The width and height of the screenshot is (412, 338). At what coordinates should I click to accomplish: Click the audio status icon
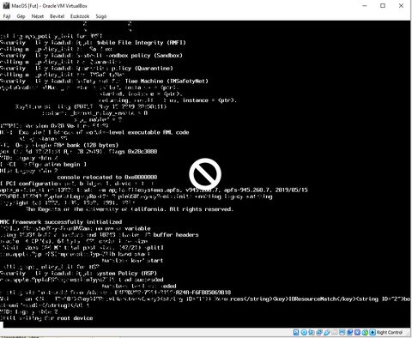coord(312,332)
